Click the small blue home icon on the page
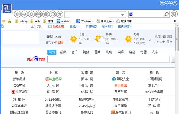The image size is (179, 114). [2, 26]
